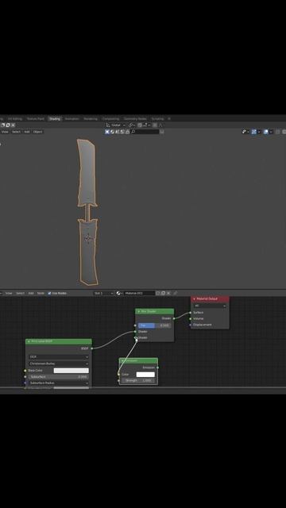
Task: Open the Texture Paint workspace tab
Action: [x=35, y=119]
